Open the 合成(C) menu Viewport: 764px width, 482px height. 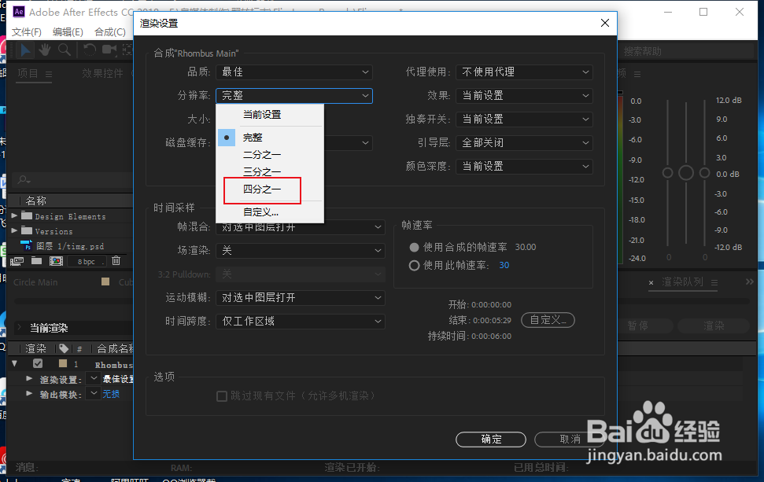click(x=109, y=32)
